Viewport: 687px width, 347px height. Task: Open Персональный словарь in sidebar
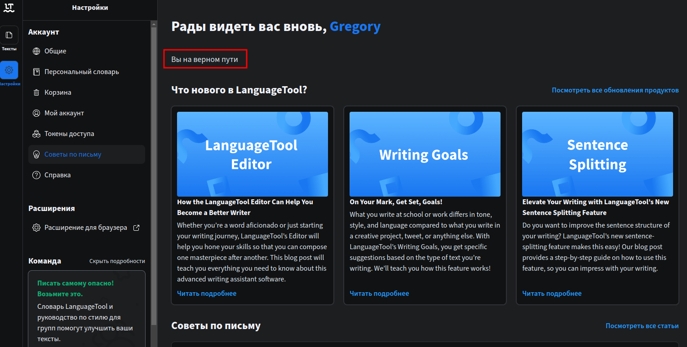87,72
